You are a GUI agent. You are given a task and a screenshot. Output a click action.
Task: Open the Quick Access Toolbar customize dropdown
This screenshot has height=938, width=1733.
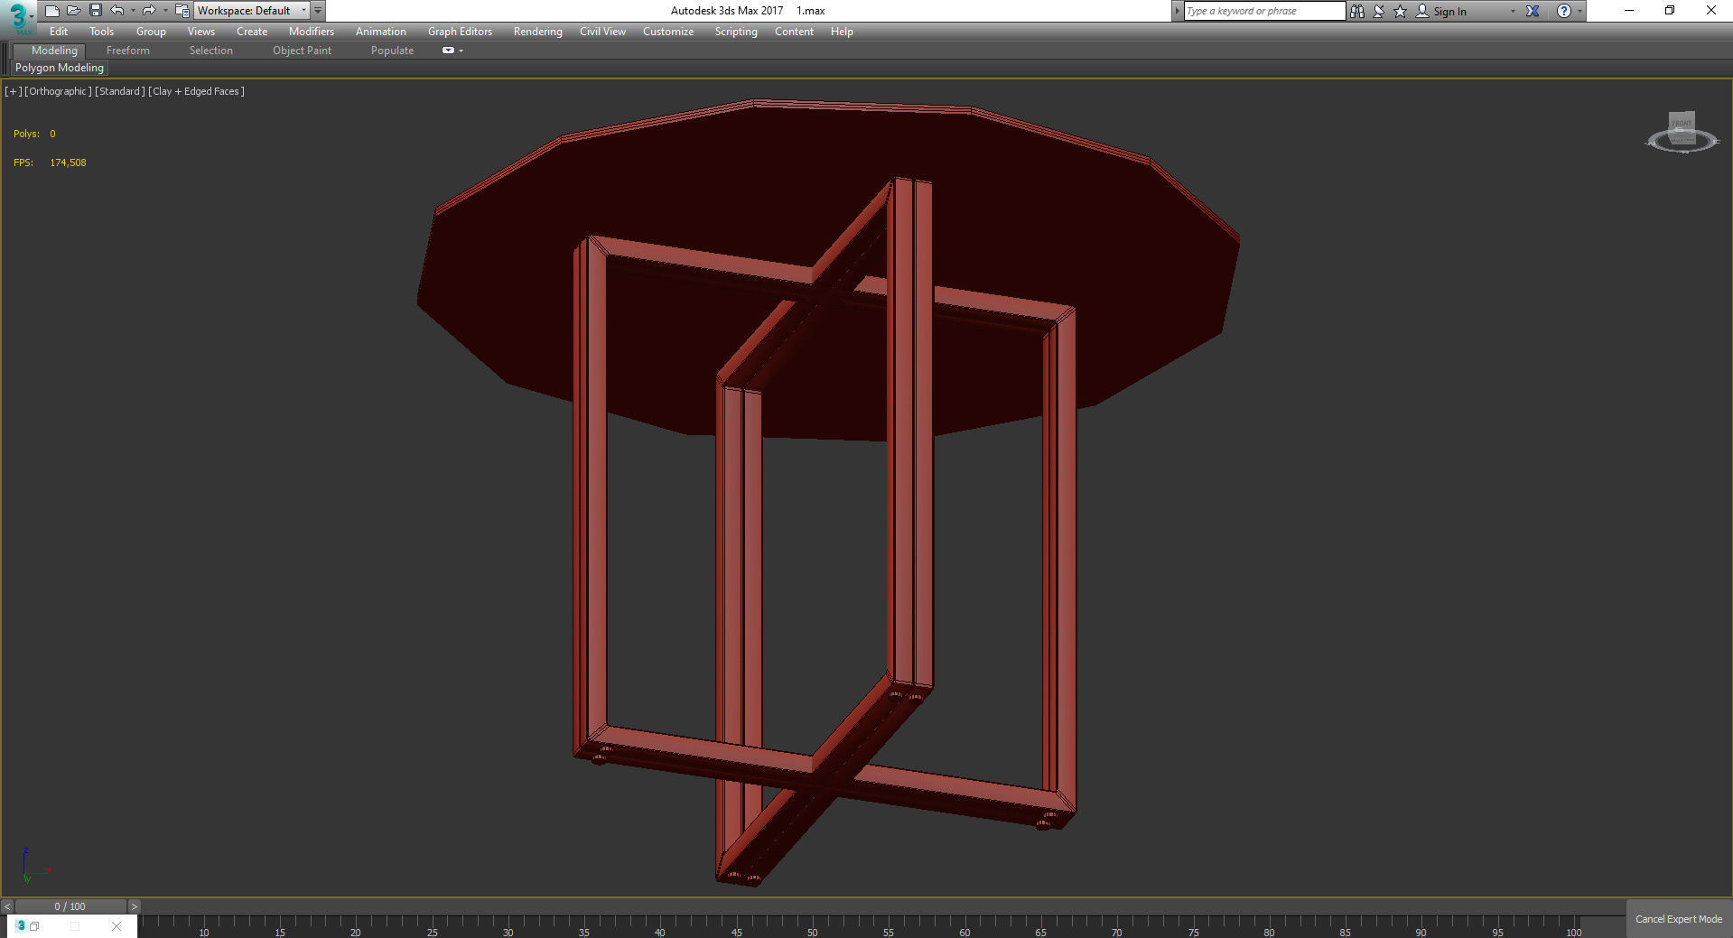point(318,11)
